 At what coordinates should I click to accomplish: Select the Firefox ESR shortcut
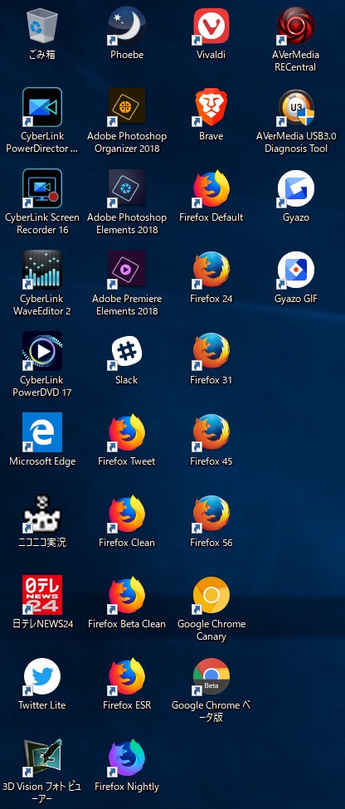[x=127, y=676]
